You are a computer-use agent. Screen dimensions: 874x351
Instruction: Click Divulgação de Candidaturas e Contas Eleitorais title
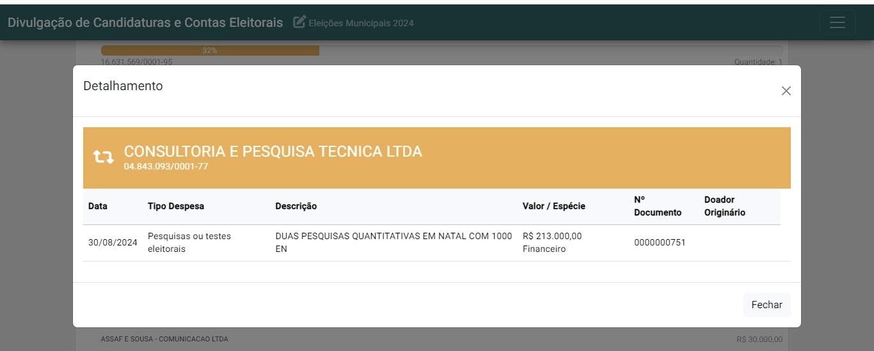click(x=145, y=22)
